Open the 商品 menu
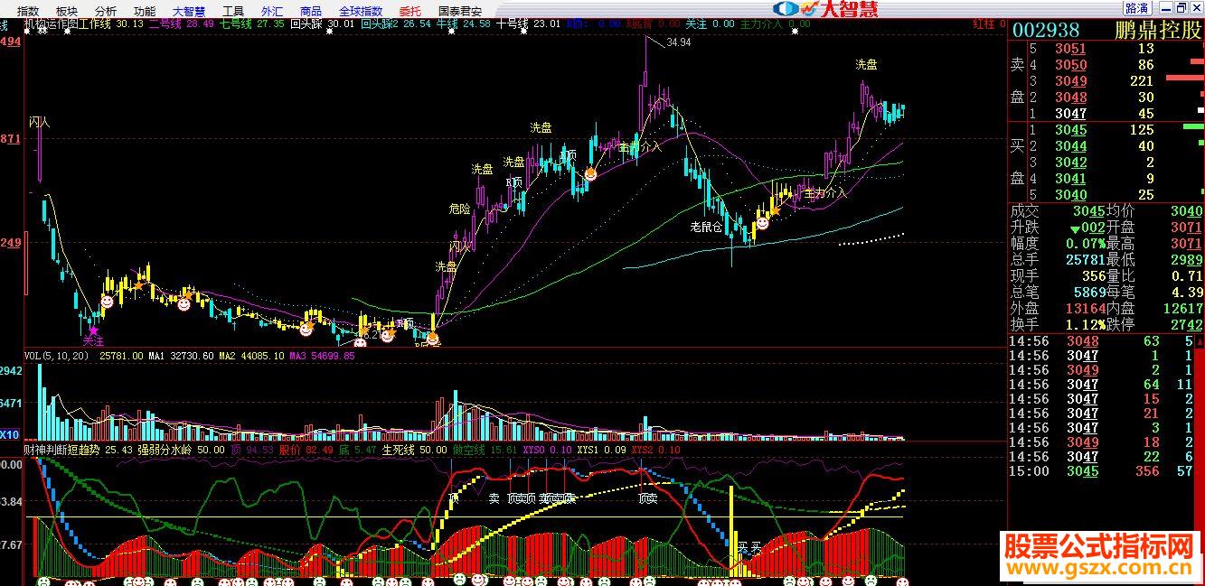 click(x=311, y=11)
